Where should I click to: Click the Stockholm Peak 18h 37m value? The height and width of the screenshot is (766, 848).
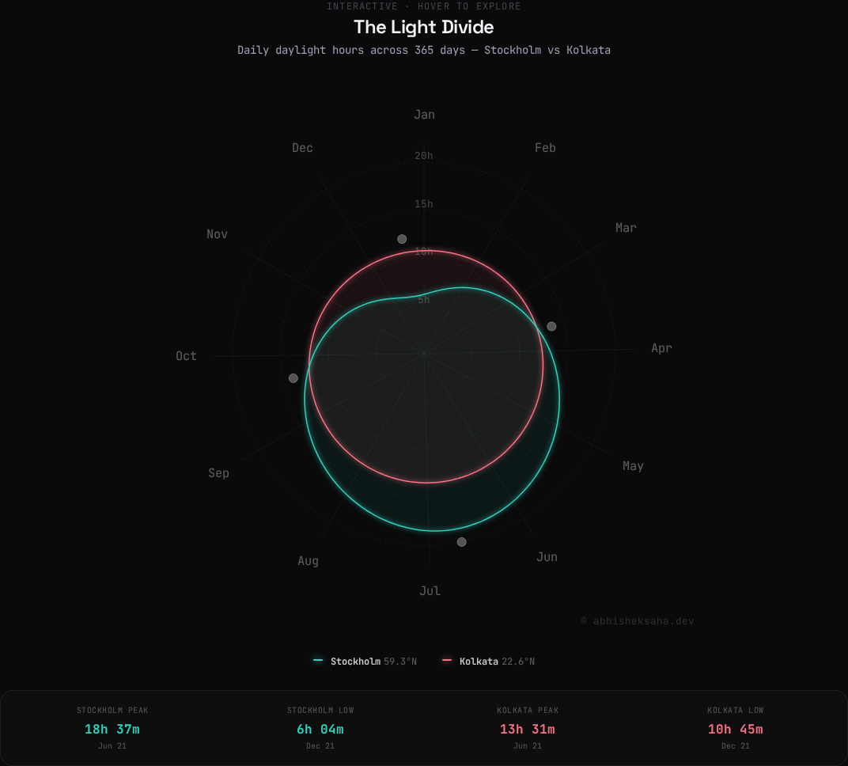(x=112, y=730)
